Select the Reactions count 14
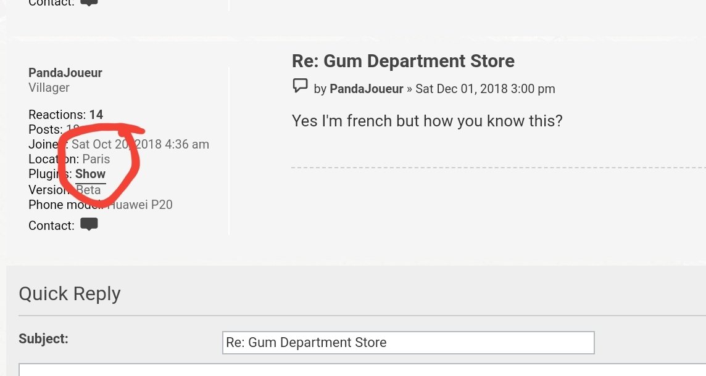Screen dimensions: 706x376 point(96,115)
